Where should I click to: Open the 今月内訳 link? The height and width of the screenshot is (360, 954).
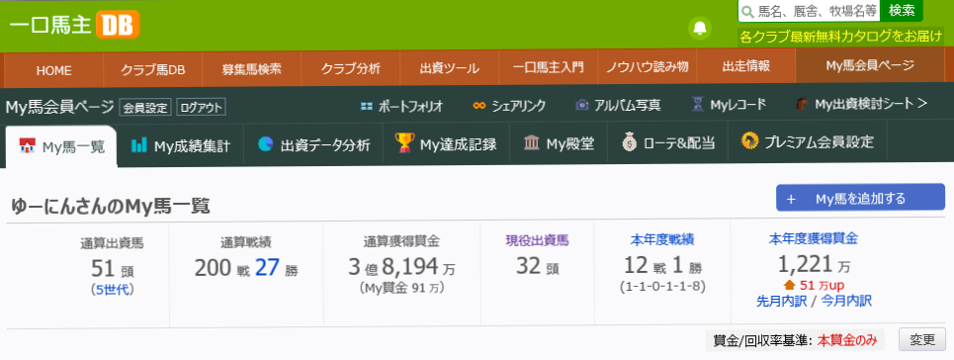pos(846,301)
